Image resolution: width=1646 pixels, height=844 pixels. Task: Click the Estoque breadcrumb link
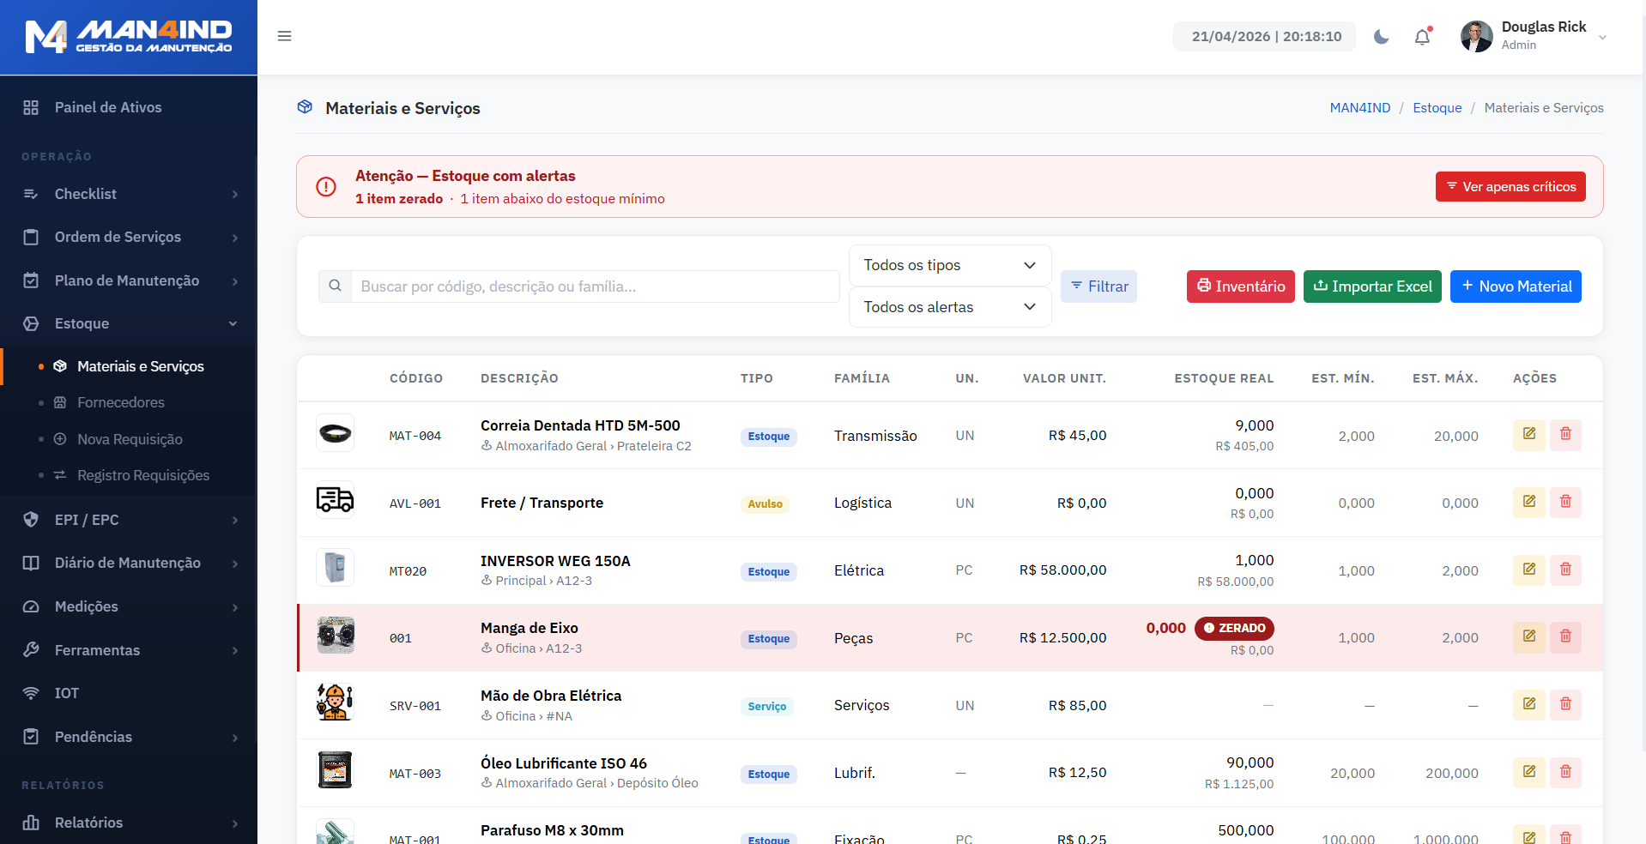click(1437, 108)
